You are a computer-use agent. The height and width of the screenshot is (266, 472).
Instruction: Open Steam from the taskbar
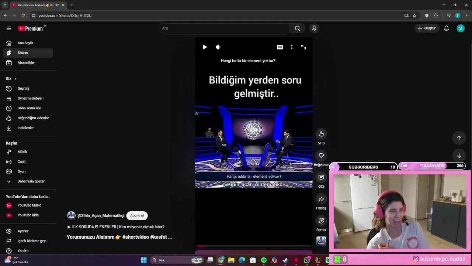coord(285,260)
